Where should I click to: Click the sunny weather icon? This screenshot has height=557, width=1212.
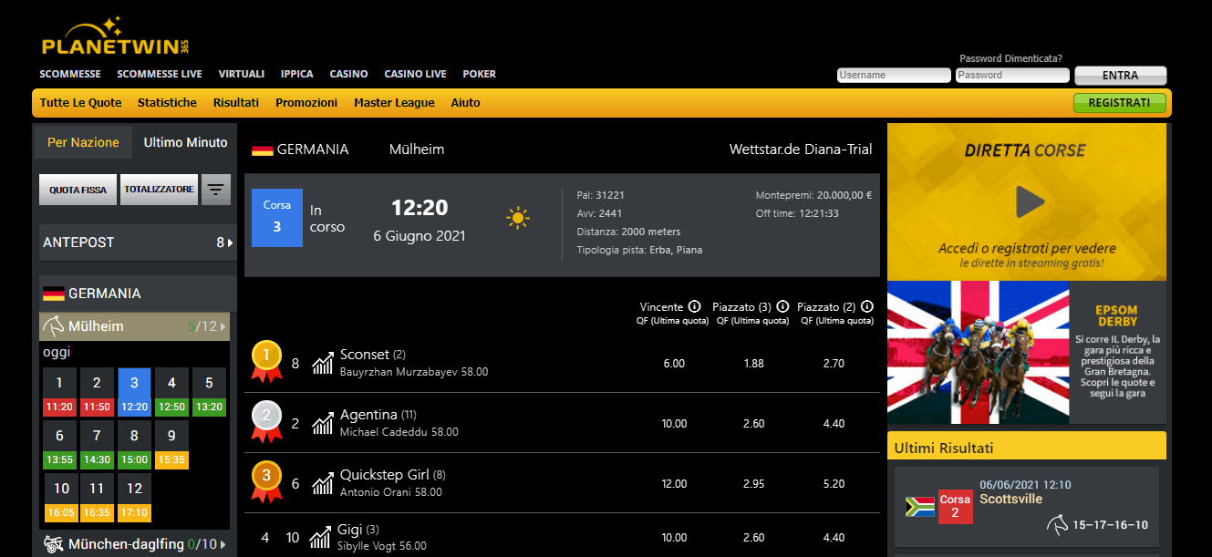tap(518, 218)
